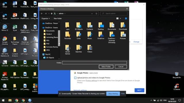Expand the Organize dropdown menu
The image size is (184, 103).
click(x=45, y=18)
